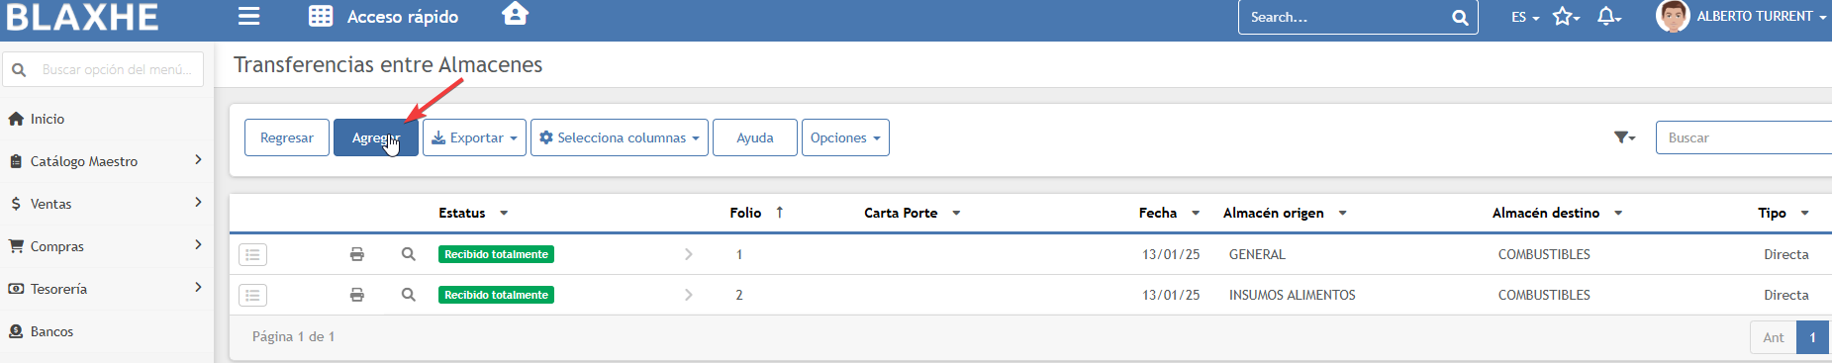Expand the ES language selector
This screenshot has height=363, width=1832.
tap(1525, 17)
